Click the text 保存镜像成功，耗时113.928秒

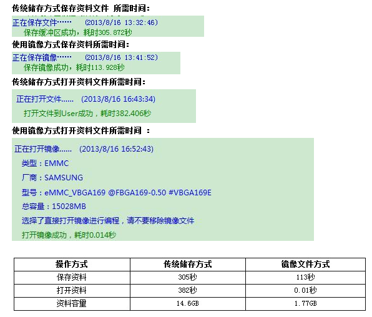tap(74, 67)
